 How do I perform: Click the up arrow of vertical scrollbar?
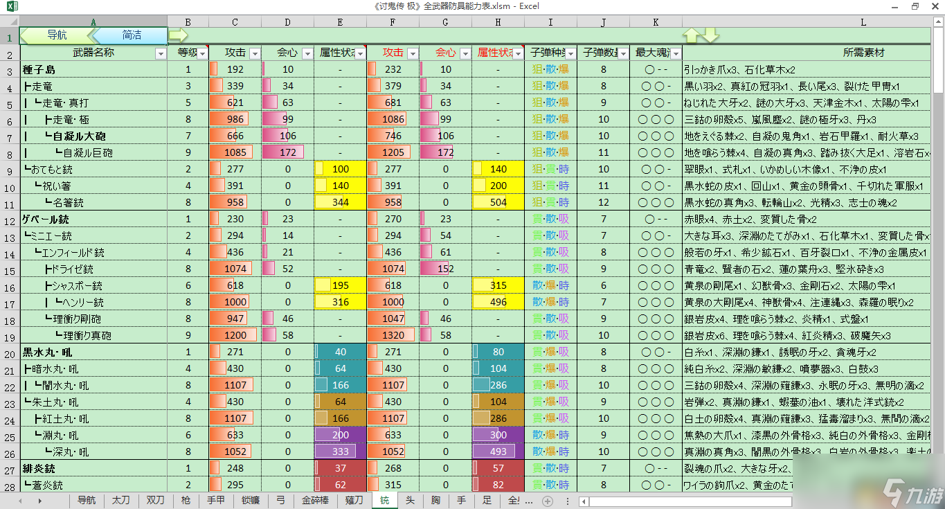(x=939, y=22)
